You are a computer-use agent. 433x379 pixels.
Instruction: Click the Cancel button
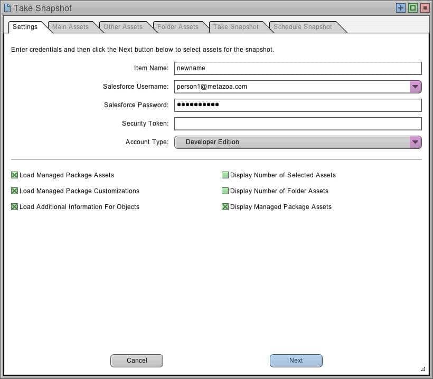[137, 361]
